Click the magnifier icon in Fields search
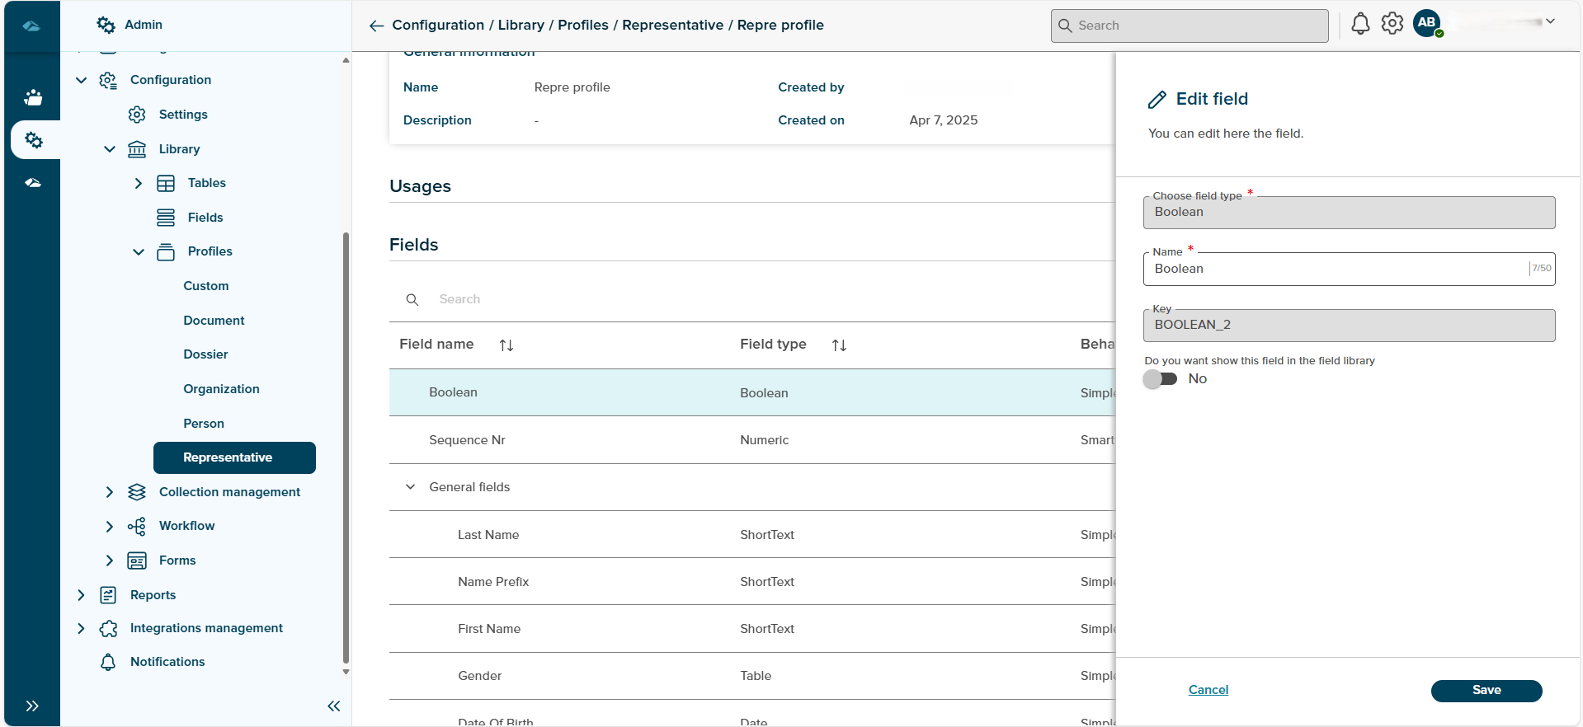1583x727 pixels. tap(412, 299)
